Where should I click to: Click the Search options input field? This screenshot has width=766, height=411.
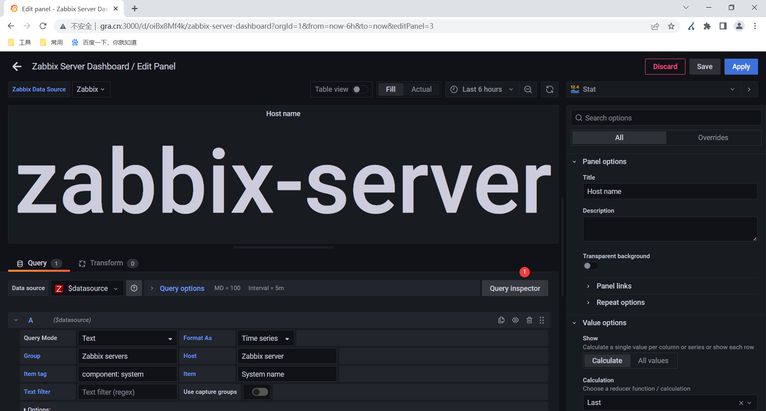666,118
